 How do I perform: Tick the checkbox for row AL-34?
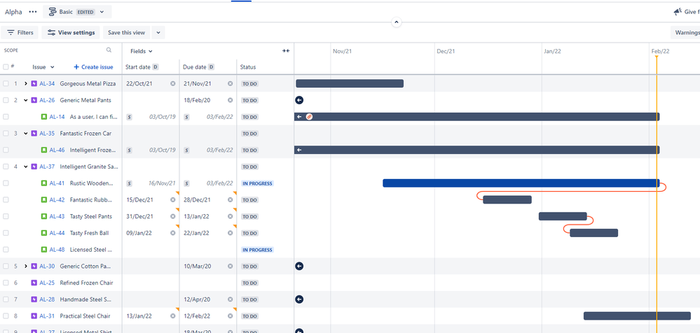click(6, 83)
